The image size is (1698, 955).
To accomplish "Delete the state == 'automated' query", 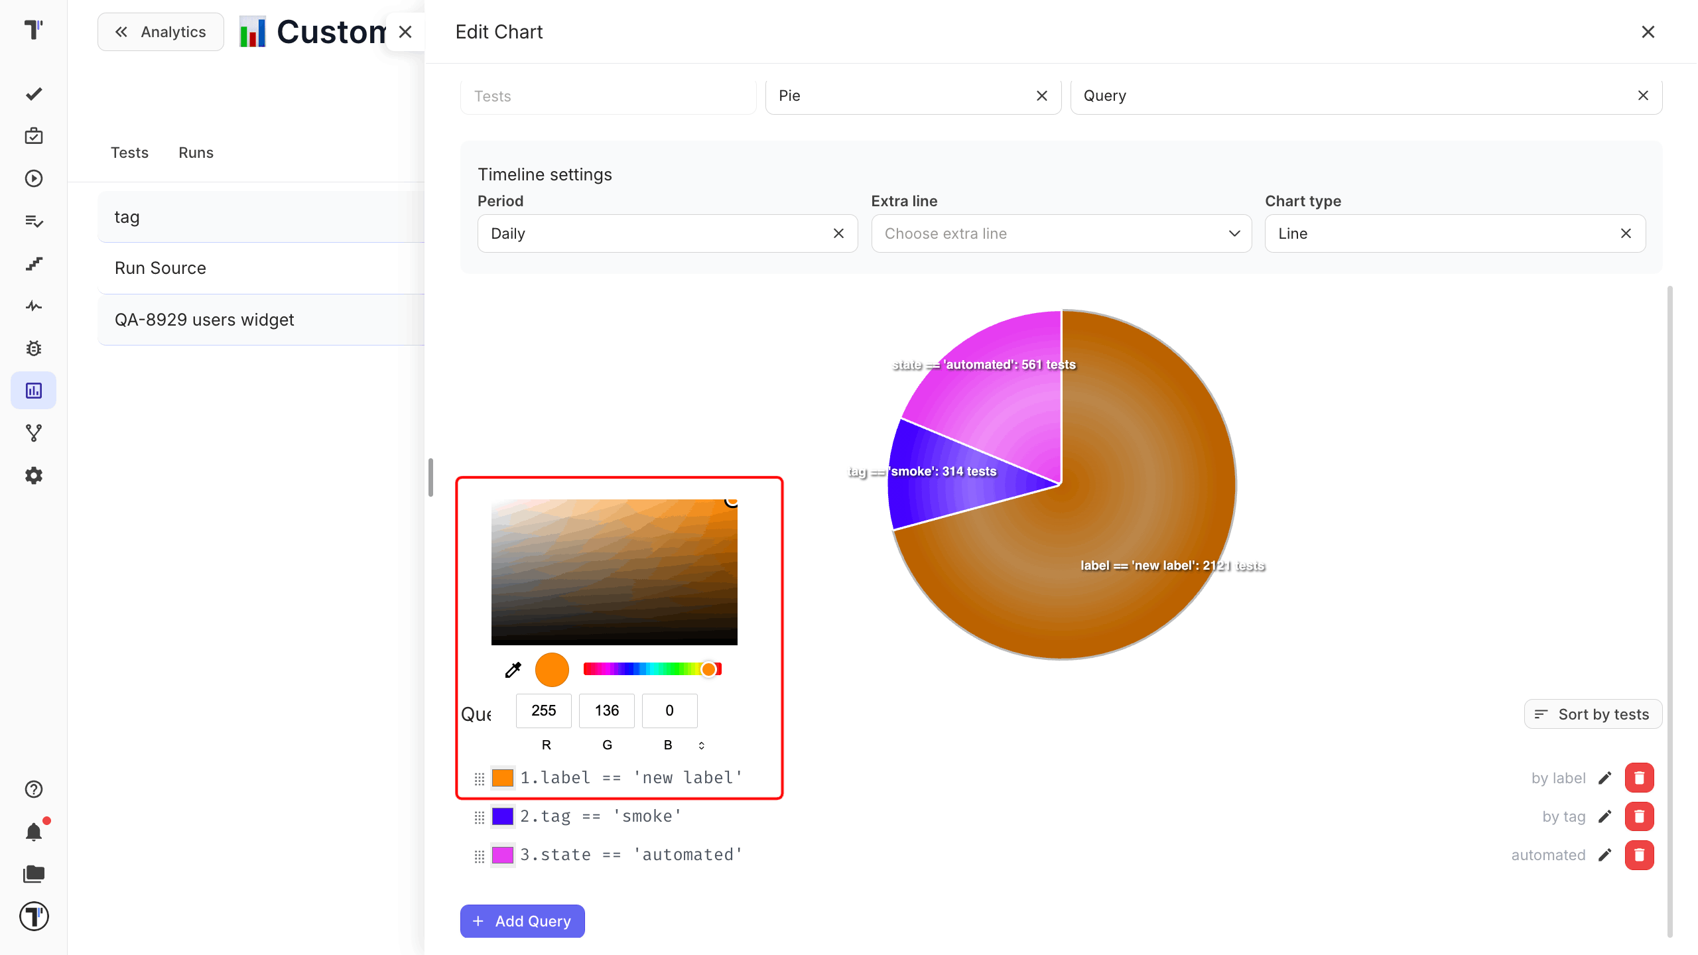I will tap(1639, 855).
